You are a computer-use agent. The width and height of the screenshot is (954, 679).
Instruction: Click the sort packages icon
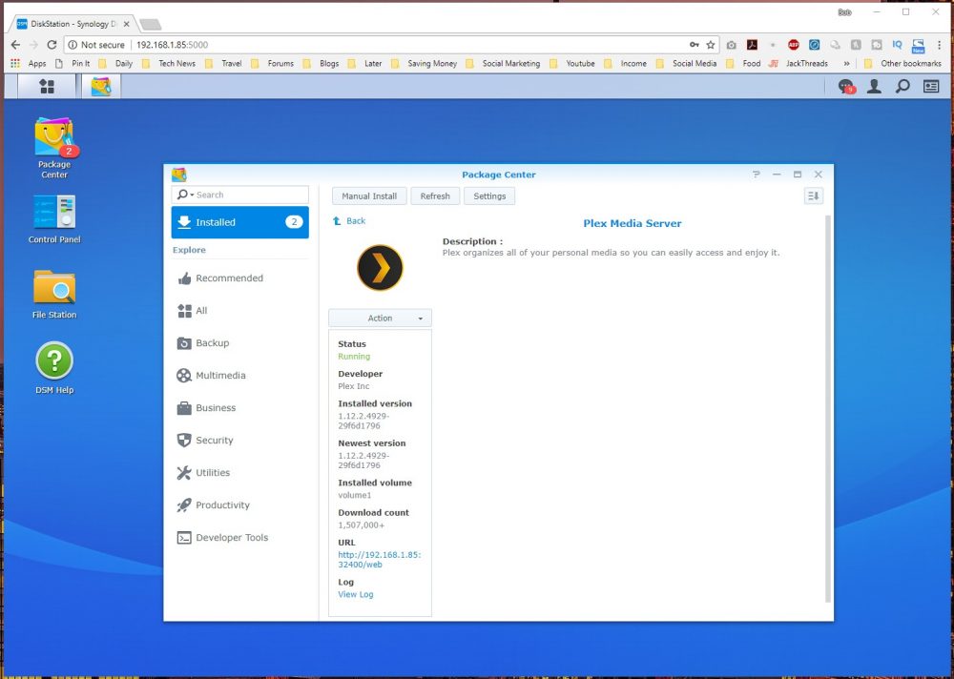click(x=814, y=195)
